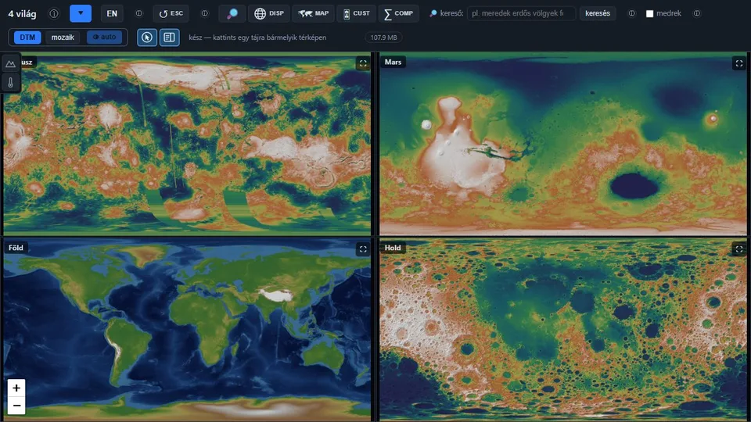Expand the Mars map to fullscreen

739,63
